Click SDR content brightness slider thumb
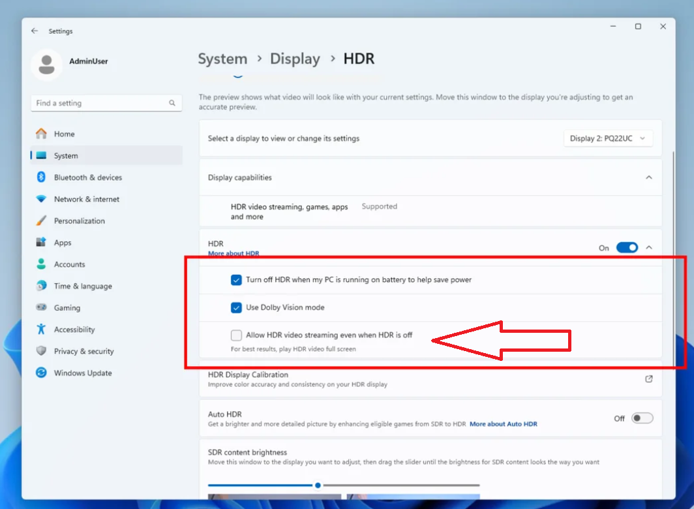This screenshot has height=509, width=694. pyautogui.click(x=318, y=485)
